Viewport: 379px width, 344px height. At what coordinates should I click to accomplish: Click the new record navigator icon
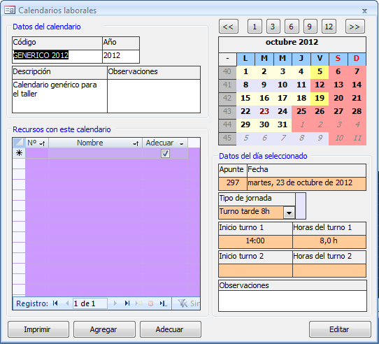pos(139,303)
